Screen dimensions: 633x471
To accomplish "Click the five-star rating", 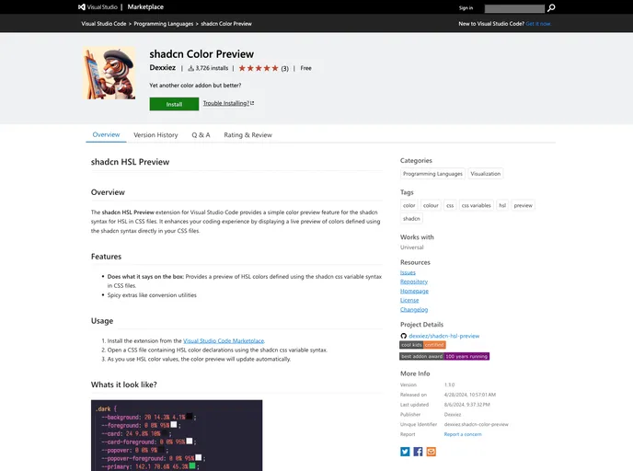I will 259,68.
